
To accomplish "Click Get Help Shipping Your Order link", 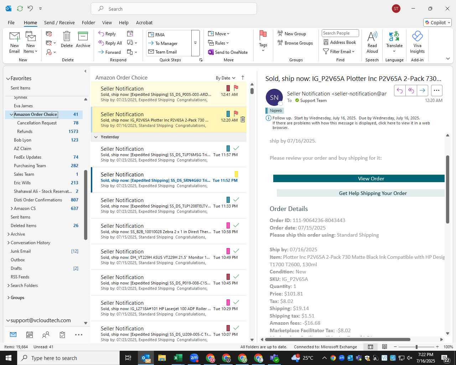I will (x=361, y=193).
